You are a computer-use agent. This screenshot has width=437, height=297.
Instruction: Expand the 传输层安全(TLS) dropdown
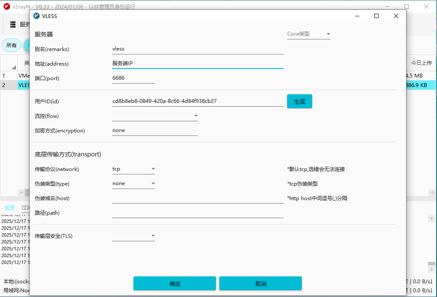pos(134,236)
